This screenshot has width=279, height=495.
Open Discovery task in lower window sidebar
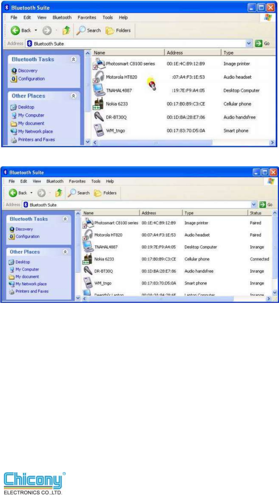click(21, 229)
